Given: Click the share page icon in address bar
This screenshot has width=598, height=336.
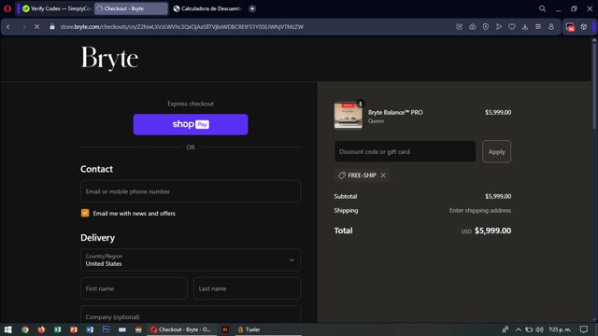Looking at the screenshot, I should click(x=459, y=27).
